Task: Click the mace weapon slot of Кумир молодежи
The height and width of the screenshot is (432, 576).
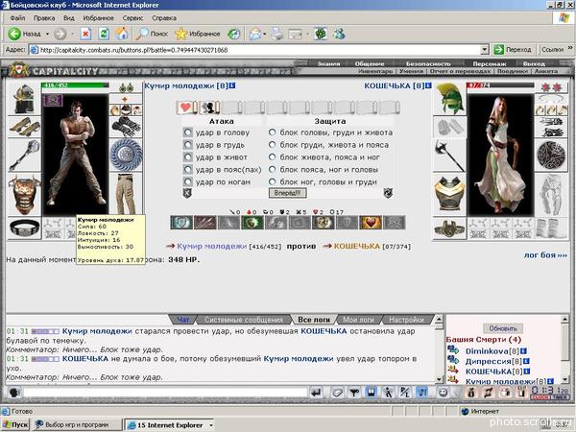Action: (x=25, y=156)
